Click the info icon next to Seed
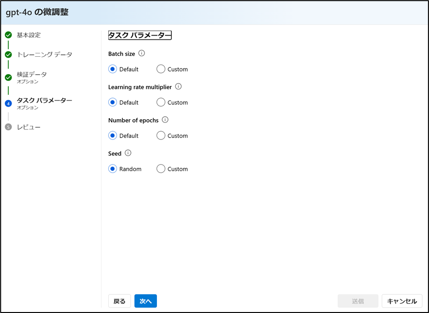The image size is (429, 313). pos(128,153)
